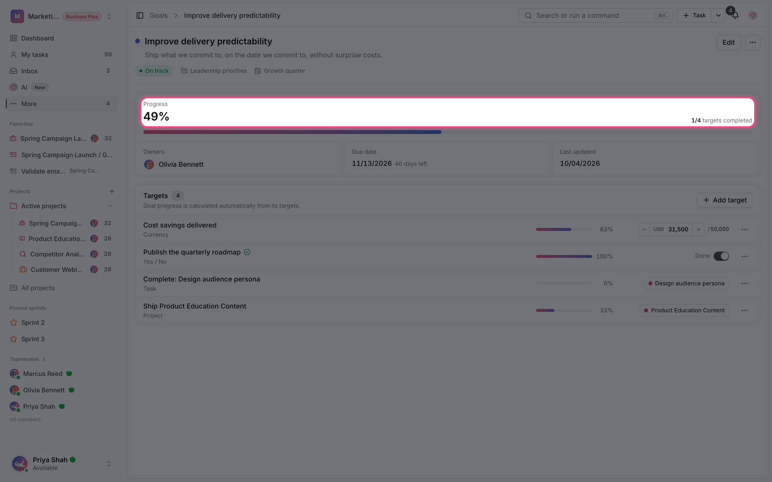The height and width of the screenshot is (482, 772).
Task: Open Dashboard from sidebar
Action: pyautogui.click(x=62, y=38)
